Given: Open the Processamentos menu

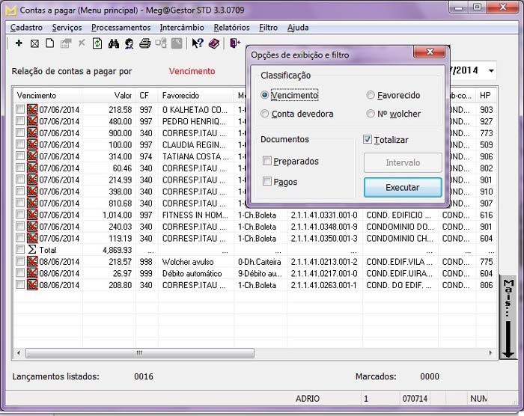Looking at the screenshot, I should (121, 28).
